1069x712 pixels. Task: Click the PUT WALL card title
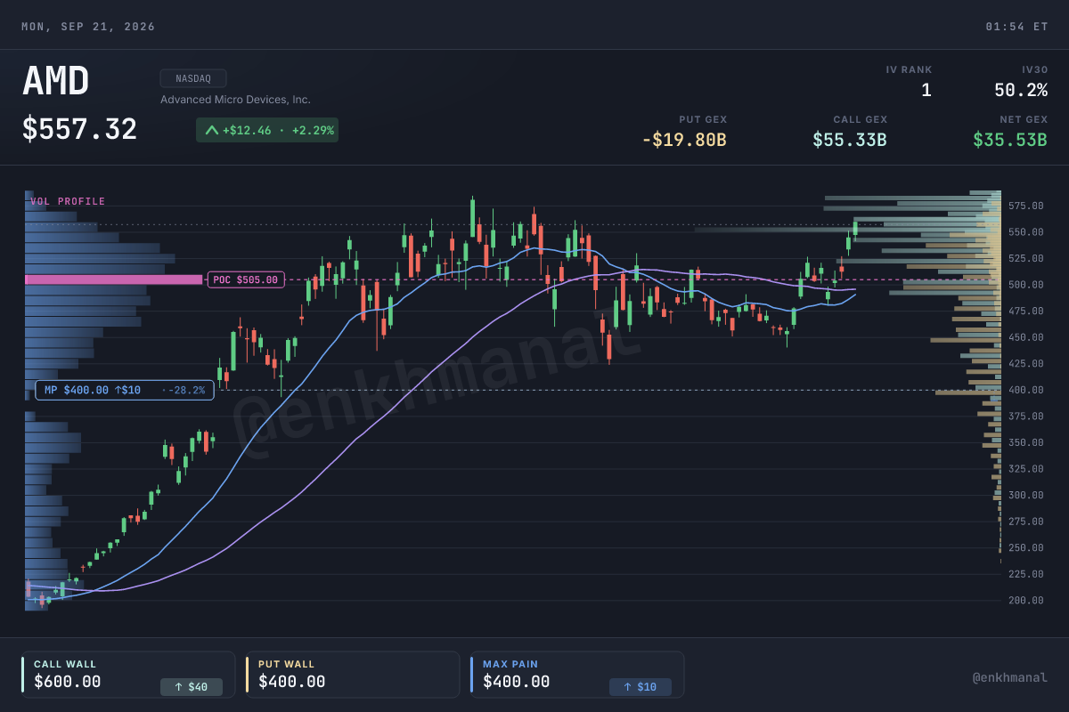287,664
